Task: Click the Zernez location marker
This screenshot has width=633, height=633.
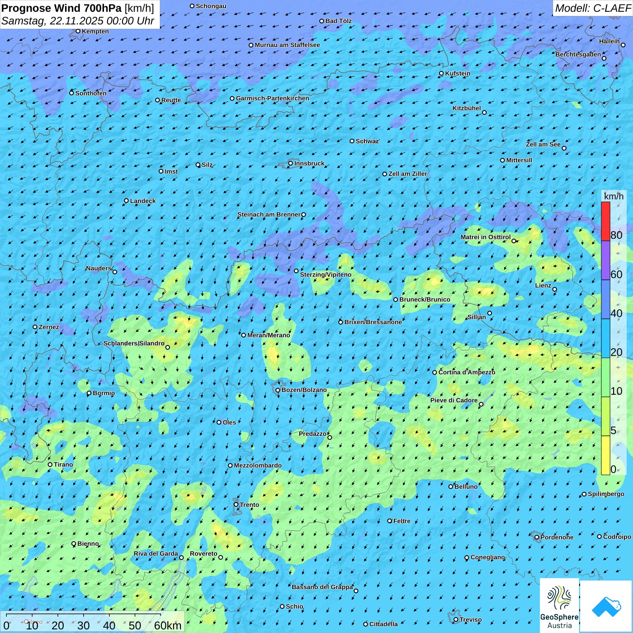Action: [35, 327]
